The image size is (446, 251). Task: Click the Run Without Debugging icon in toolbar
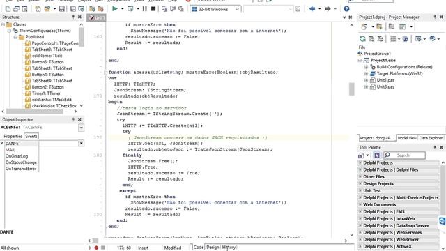point(130,9)
